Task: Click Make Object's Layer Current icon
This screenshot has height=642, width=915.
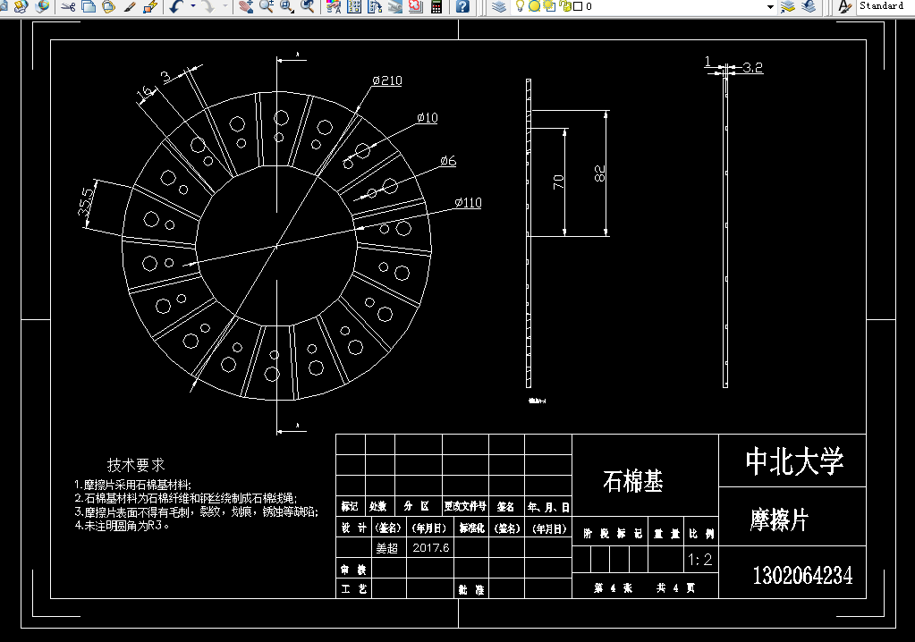Action: click(x=788, y=6)
